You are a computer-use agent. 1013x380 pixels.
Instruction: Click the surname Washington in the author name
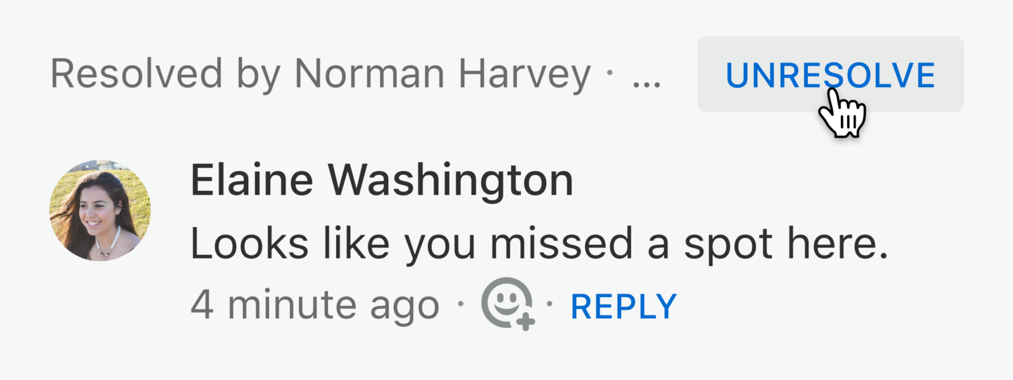[451, 181]
